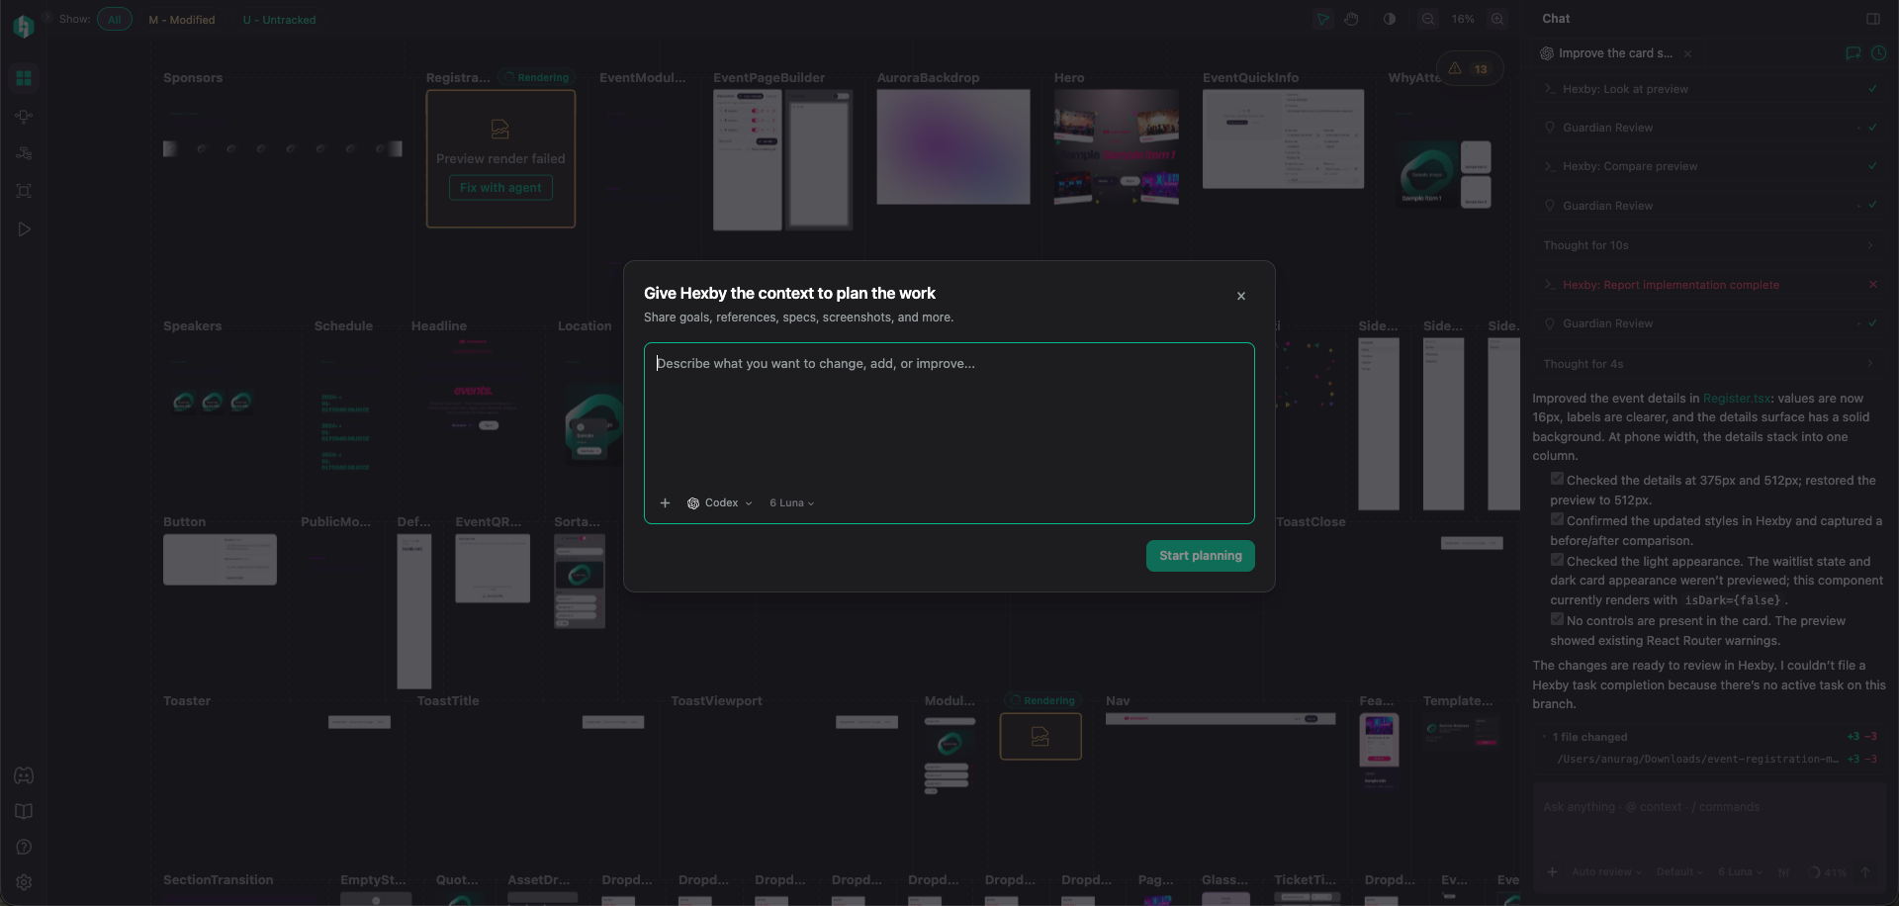The image size is (1899, 906).
Task: Open the flow diagram view in sidebar
Action: pyautogui.click(x=24, y=116)
